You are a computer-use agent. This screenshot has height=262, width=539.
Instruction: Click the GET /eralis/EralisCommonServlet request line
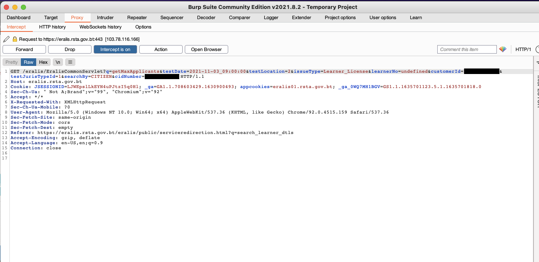[256, 71]
